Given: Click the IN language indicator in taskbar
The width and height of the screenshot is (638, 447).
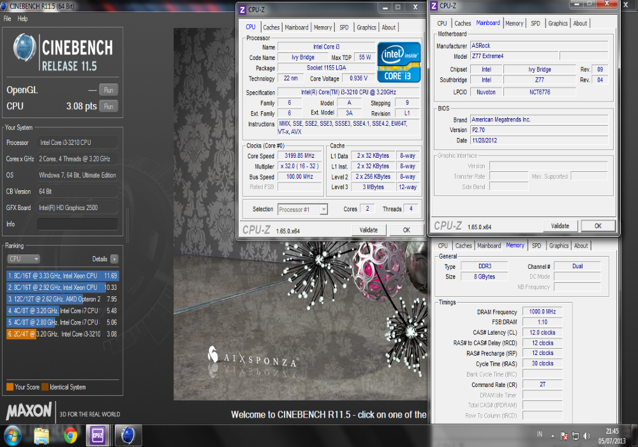Looking at the screenshot, I should click(x=540, y=434).
